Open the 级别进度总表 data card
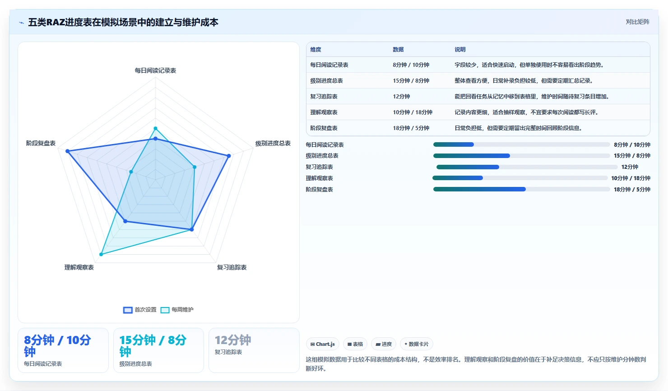Viewport: 668px width, 391px height. click(x=158, y=350)
